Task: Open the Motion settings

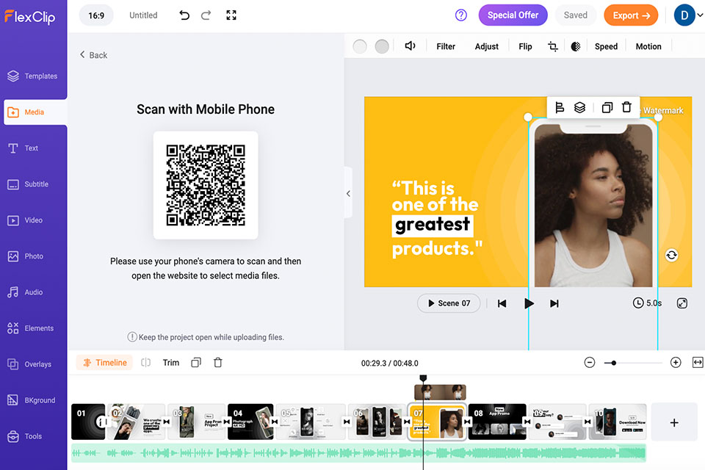Action: 648,46
